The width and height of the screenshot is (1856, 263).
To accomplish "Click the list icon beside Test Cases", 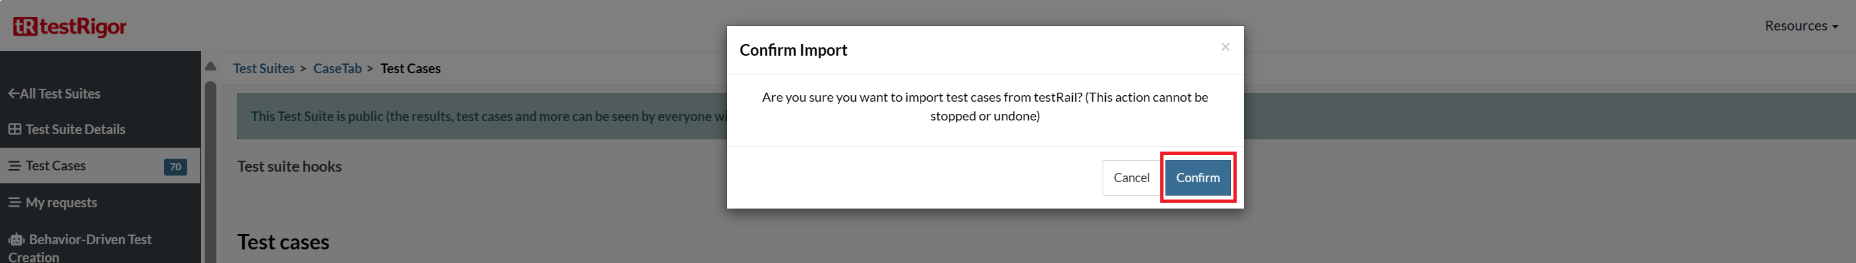I will 14,166.
